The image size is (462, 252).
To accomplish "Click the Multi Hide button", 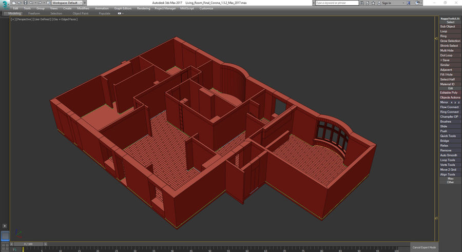I will tap(450, 50).
